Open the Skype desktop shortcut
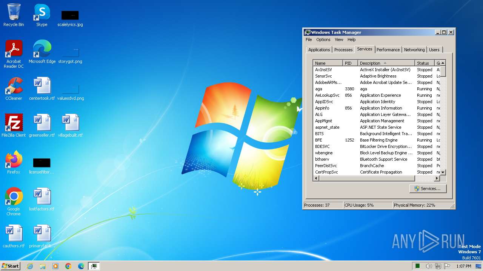Screen dimensions: 483x271 [42, 15]
